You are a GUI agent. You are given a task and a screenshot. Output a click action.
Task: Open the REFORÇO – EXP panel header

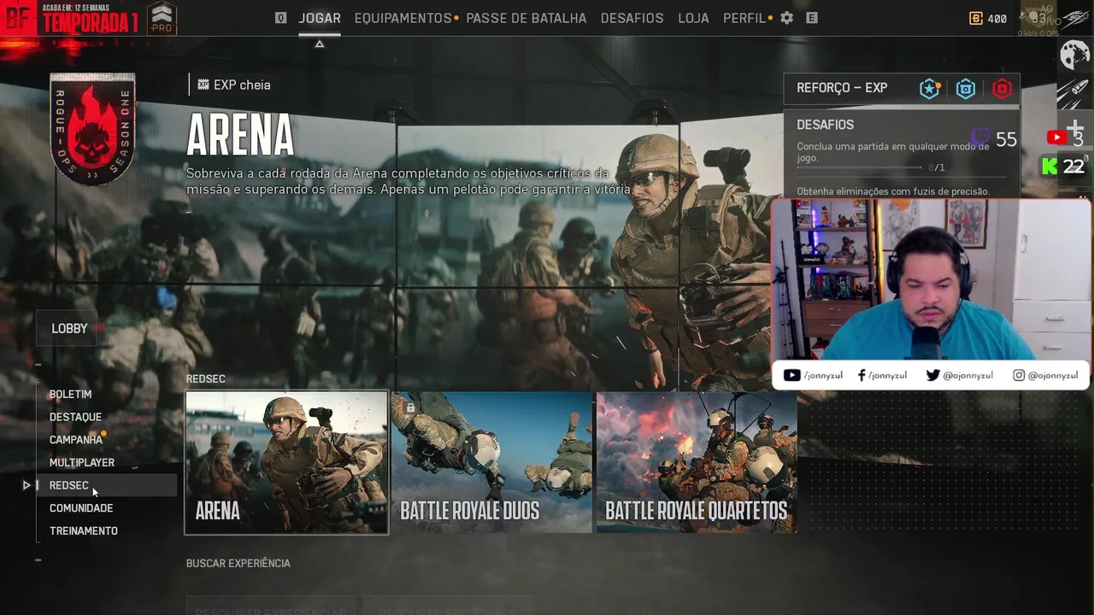[901, 88]
